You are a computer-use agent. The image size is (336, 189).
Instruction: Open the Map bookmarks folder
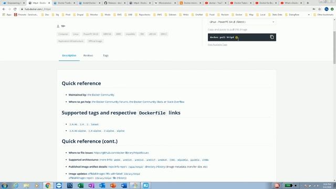[x=249, y=15]
